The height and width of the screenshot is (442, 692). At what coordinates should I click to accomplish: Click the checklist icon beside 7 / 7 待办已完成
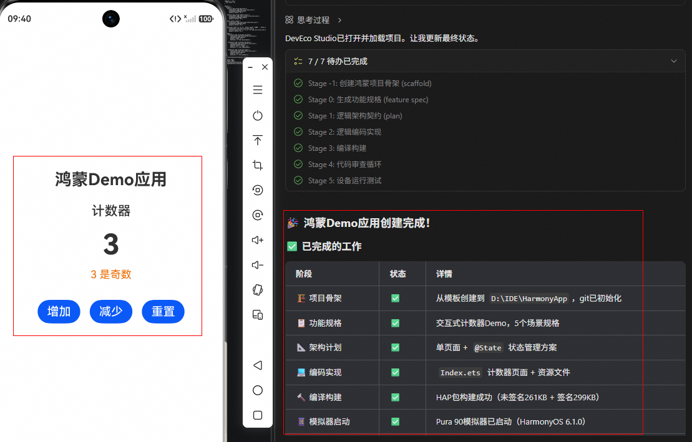(298, 61)
